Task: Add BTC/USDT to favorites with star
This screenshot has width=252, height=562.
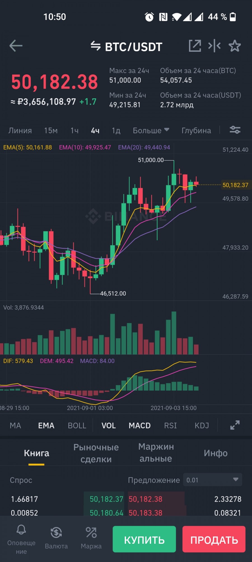Action: click(x=235, y=46)
